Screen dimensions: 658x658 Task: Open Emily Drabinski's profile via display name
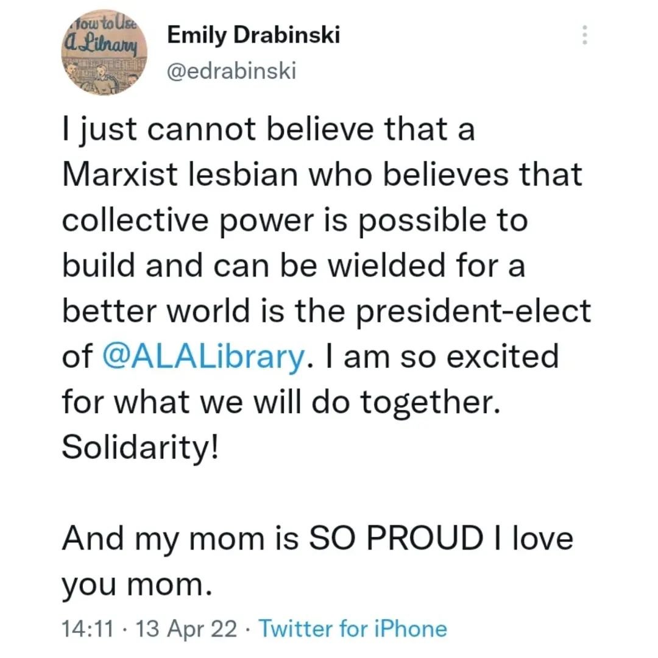tap(253, 35)
